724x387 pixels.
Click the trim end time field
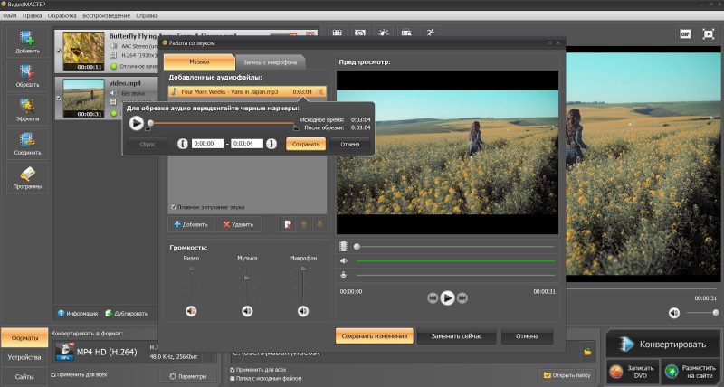pos(246,144)
